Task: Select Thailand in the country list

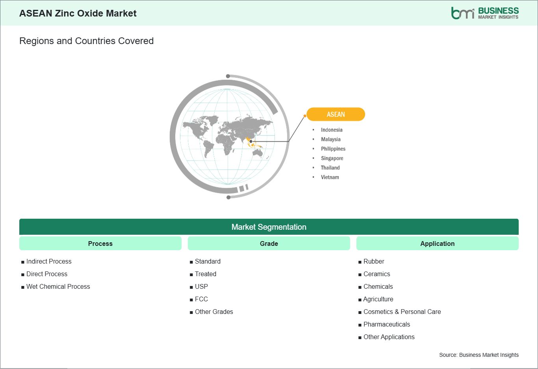Action: [330, 168]
